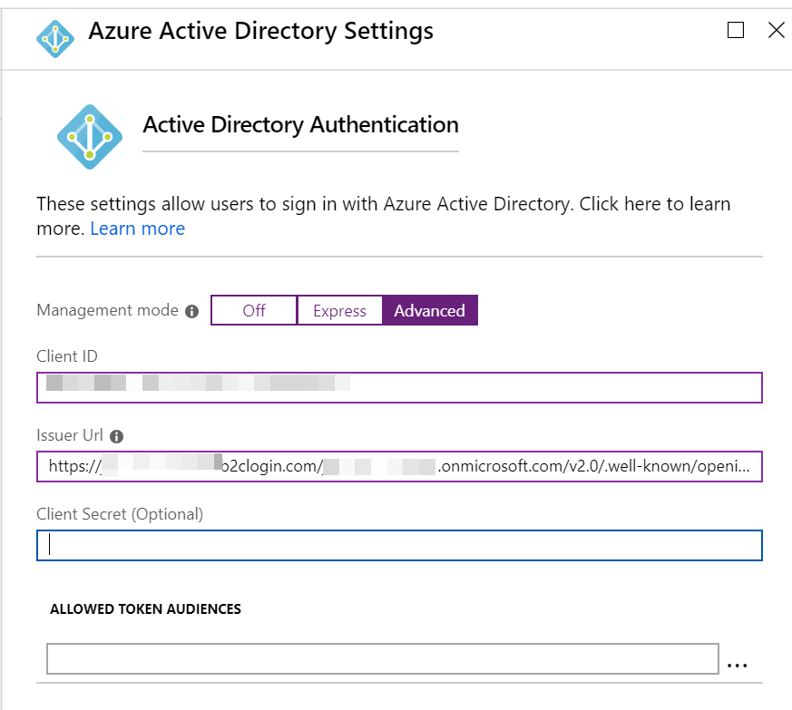Click the 'ALLOWED TOKEN AUDIENCES' label
The image size is (792, 710).
145,609
